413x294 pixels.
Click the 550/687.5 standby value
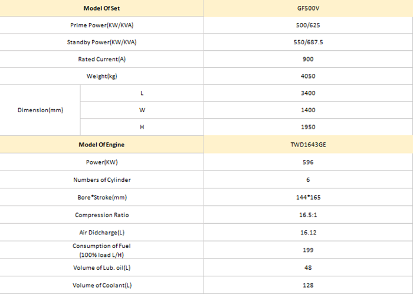point(308,42)
